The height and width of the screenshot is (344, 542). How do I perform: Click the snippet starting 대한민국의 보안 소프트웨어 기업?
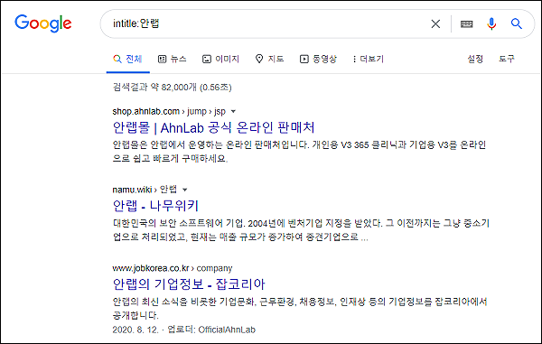[x=301, y=230]
